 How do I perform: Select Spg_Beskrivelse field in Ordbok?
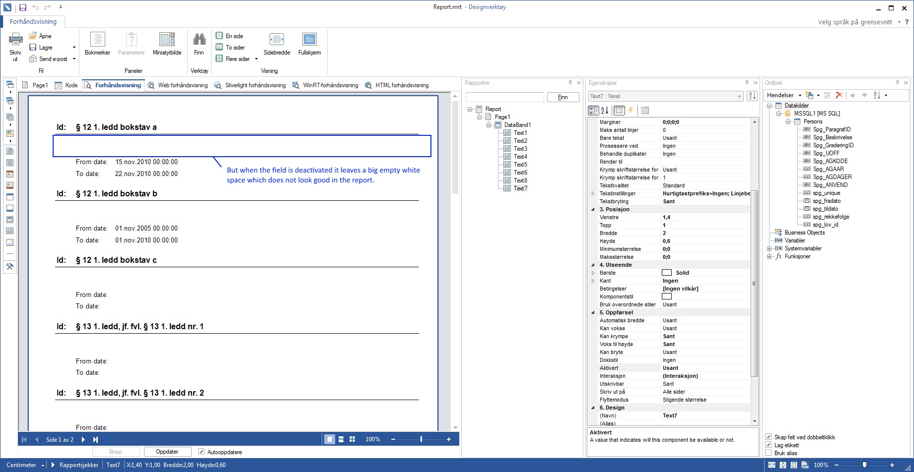(x=833, y=137)
